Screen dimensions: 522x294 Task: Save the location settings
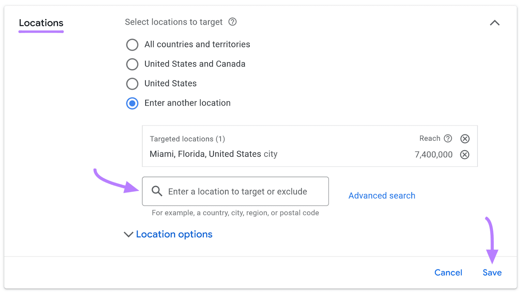tap(492, 272)
